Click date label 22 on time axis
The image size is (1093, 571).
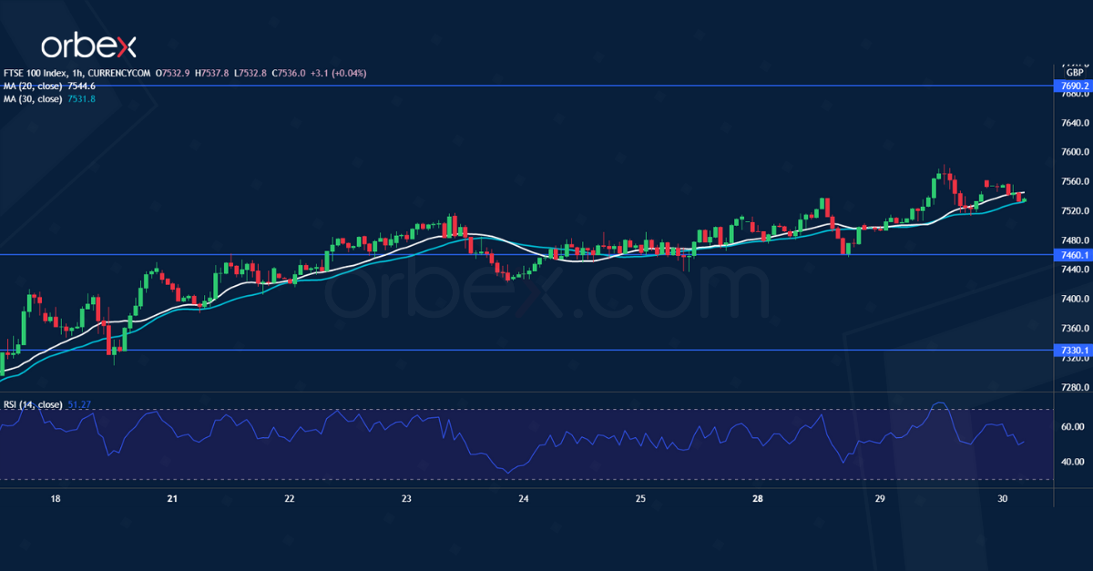[x=290, y=499]
